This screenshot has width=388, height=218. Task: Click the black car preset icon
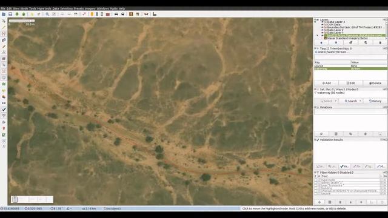pyautogui.click(x=116, y=14)
